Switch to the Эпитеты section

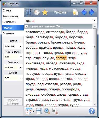(x=13, y=33)
